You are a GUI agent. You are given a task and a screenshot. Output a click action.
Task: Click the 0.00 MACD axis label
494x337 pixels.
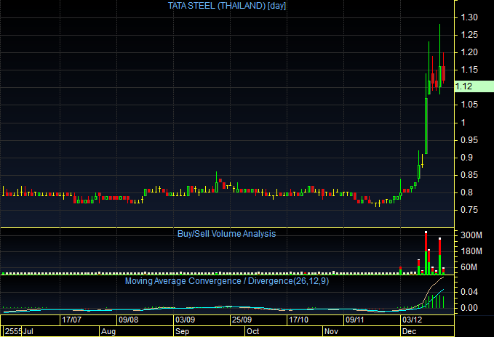[469, 308]
